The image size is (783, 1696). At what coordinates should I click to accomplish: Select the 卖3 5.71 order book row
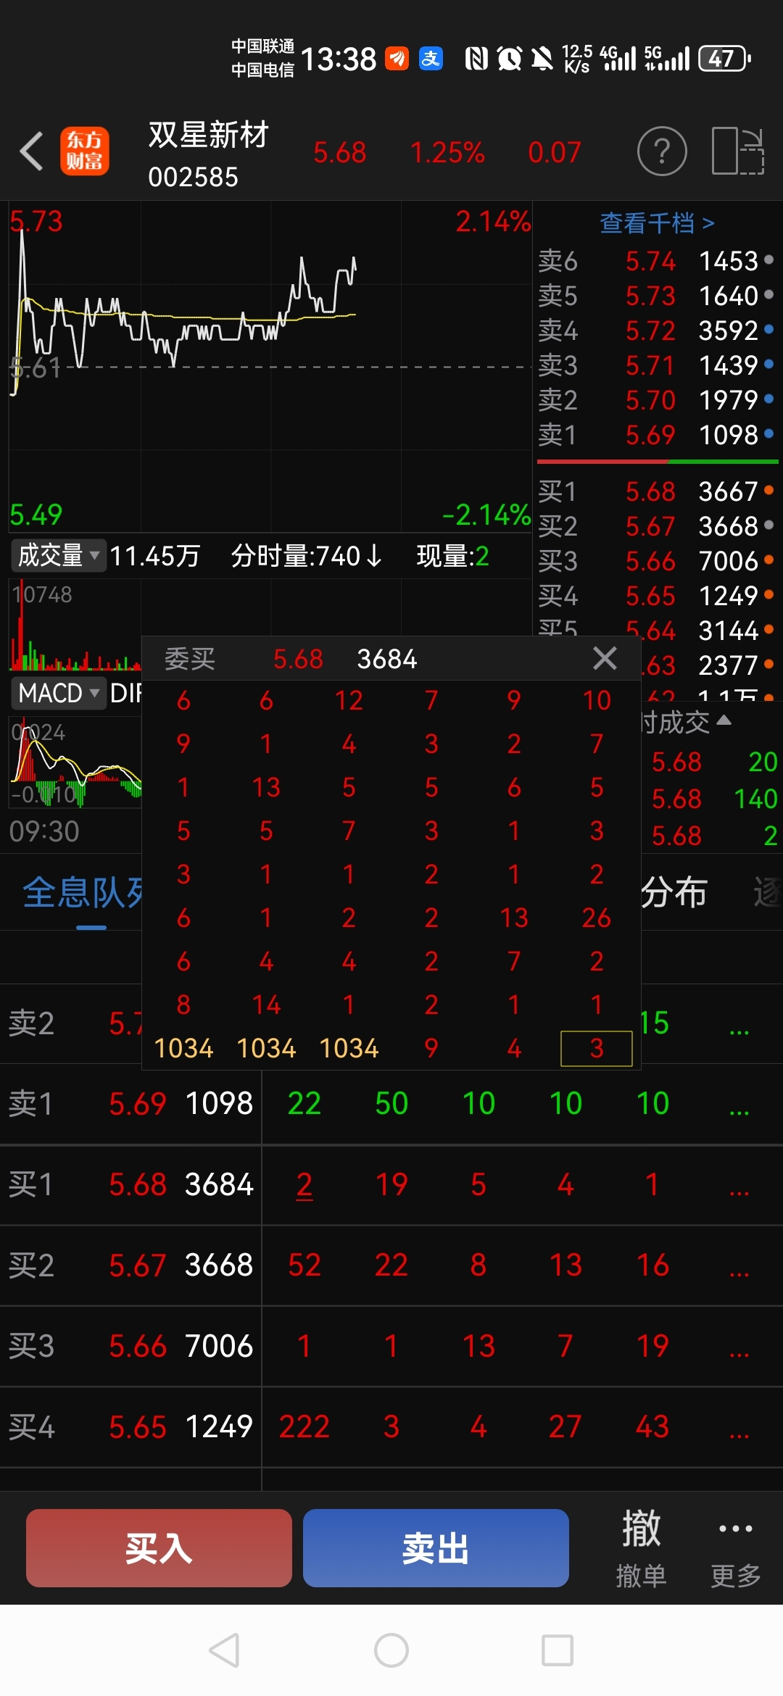657,365
